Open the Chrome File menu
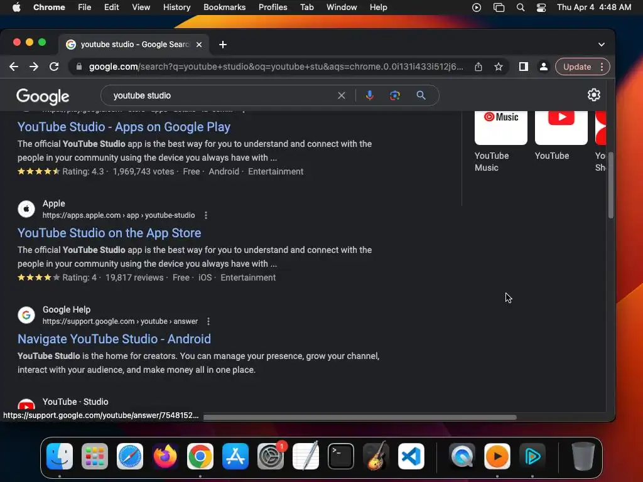Screen dimensions: 643x482 [x=85, y=7]
